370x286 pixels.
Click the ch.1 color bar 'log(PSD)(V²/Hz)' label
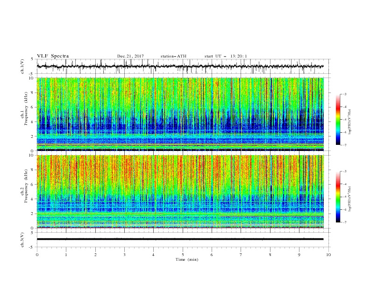pos(349,122)
